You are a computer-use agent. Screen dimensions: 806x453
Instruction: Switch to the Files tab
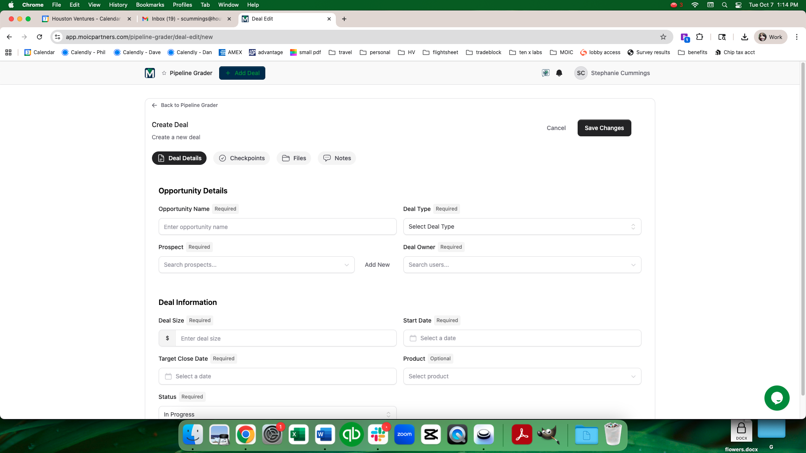pos(294,158)
